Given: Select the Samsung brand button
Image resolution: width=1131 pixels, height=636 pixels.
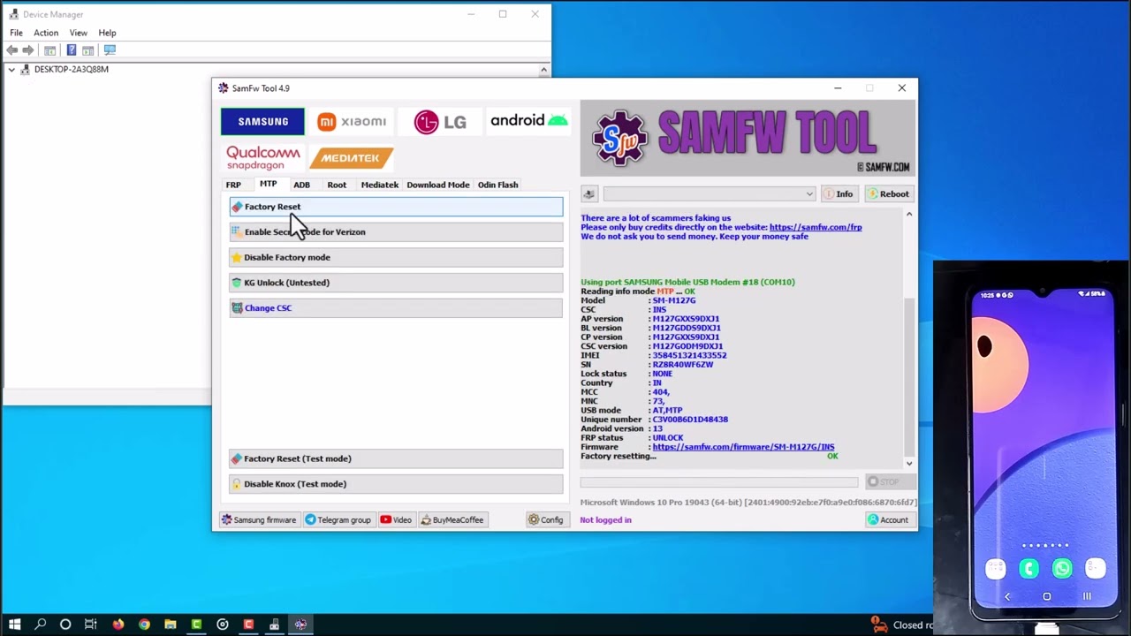Looking at the screenshot, I should (262, 121).
